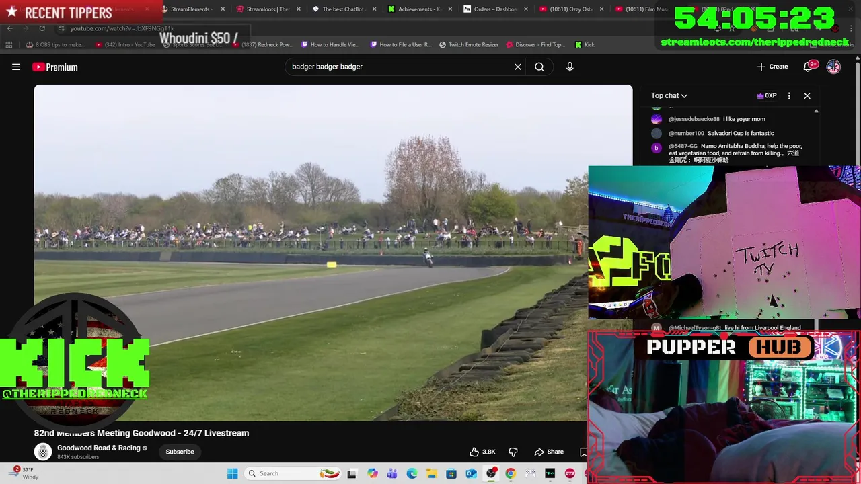The height and width of the screenshot is (484, 861).
Task: Clear the search box text
Action: pyautogui.click(x=518, y=67)
